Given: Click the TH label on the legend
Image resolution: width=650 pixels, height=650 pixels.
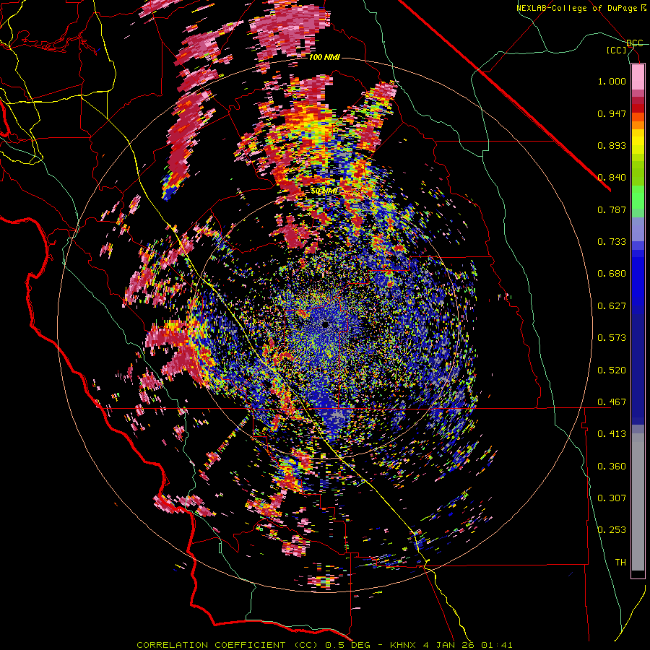Looking at the screenshot, I should tap(620, 563).
